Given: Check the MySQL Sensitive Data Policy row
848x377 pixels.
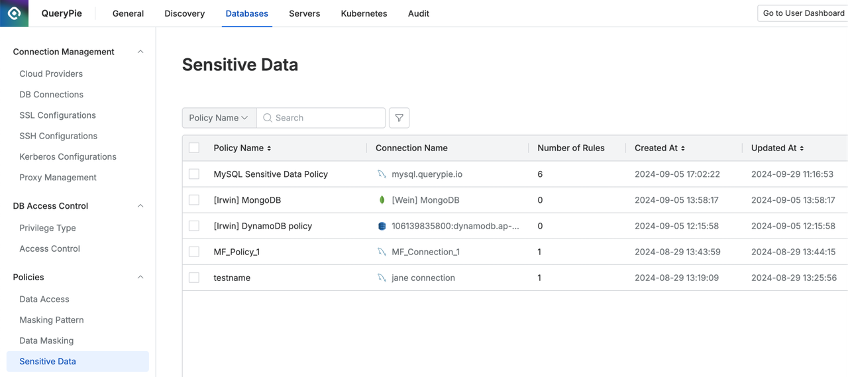Looking at the screenshot, I should tap(194, 174).
